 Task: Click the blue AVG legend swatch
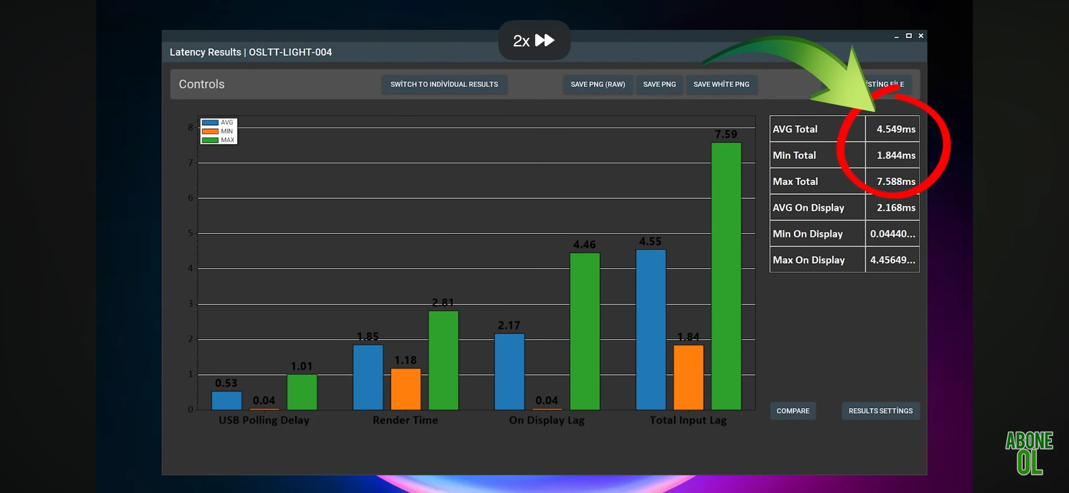[x=210, y=123]
